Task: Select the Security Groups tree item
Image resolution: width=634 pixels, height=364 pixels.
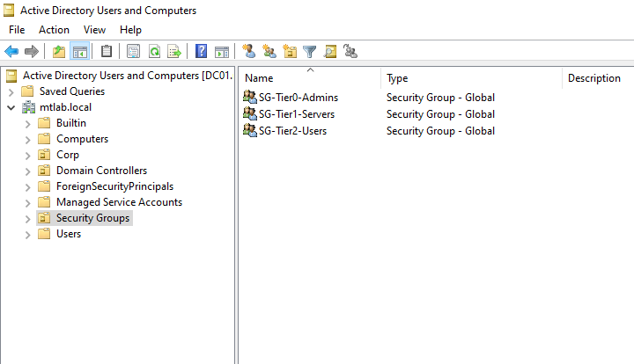Action: [x=93, y=218]
